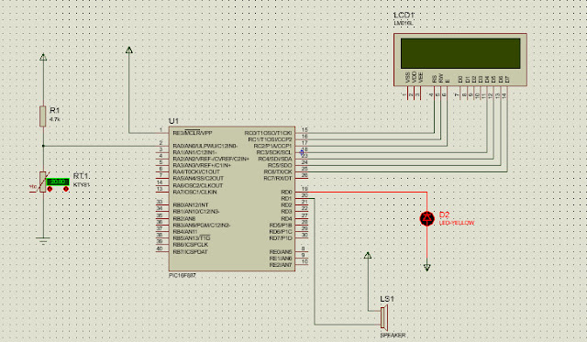Click the VSS pin label on LCD1
Image resolution: width=587 pixels, height=342 pixels.
click(x=407, y=77)
